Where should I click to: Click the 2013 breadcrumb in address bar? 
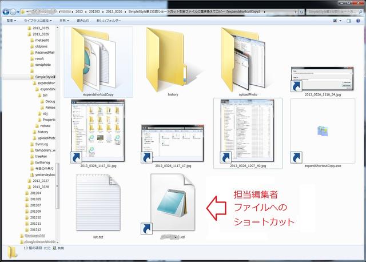[79, 11]
